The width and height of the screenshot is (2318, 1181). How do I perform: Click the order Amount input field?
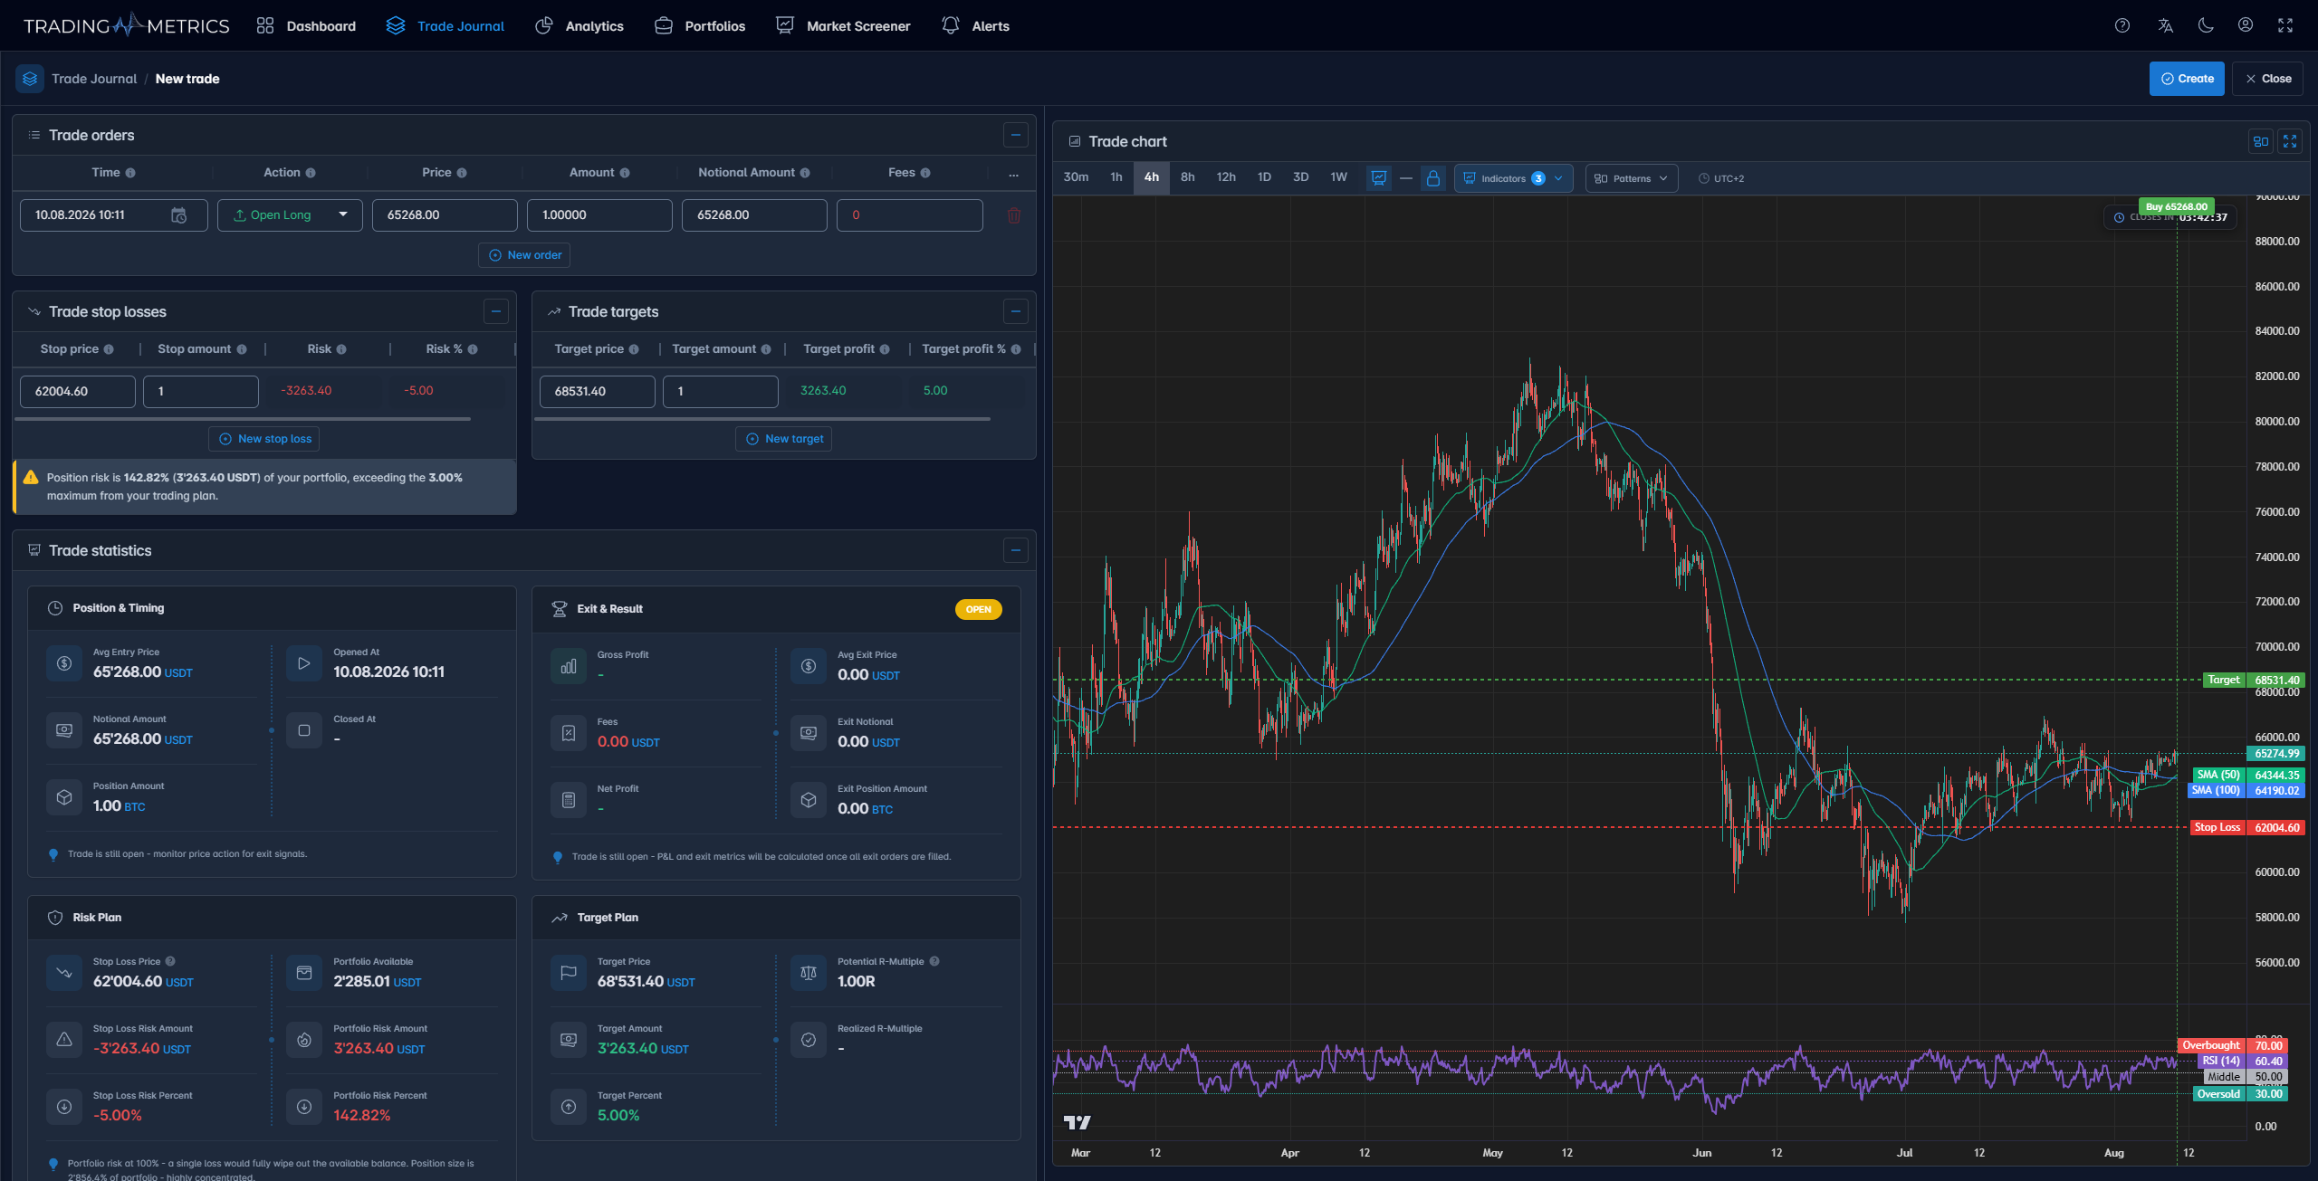click(599, 215)
